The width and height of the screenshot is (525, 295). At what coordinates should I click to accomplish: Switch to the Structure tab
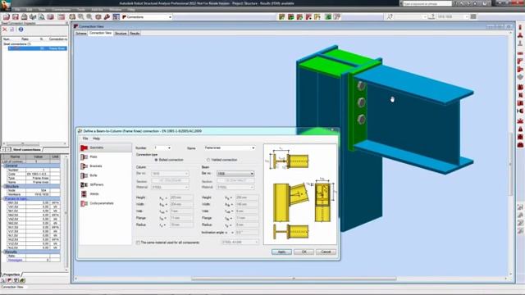121,34
